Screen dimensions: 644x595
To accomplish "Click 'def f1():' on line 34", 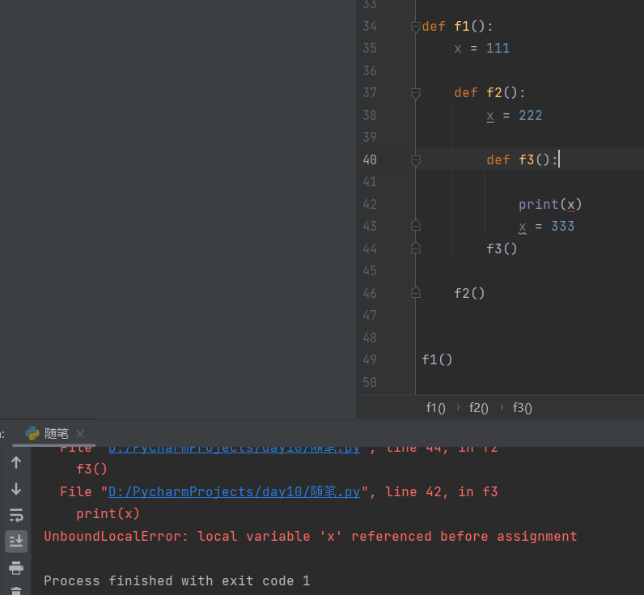I will [457, 27].
